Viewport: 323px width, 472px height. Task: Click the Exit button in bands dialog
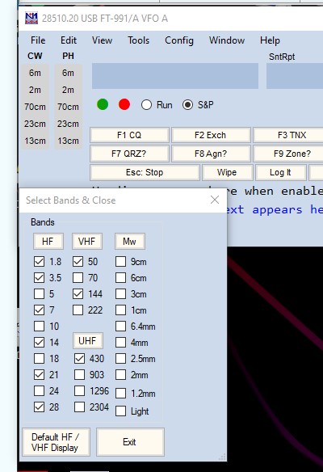point(130,442)
